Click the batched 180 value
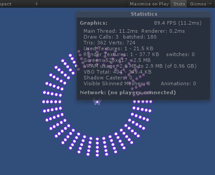This screenshot has height=175, width=215. 140,37
